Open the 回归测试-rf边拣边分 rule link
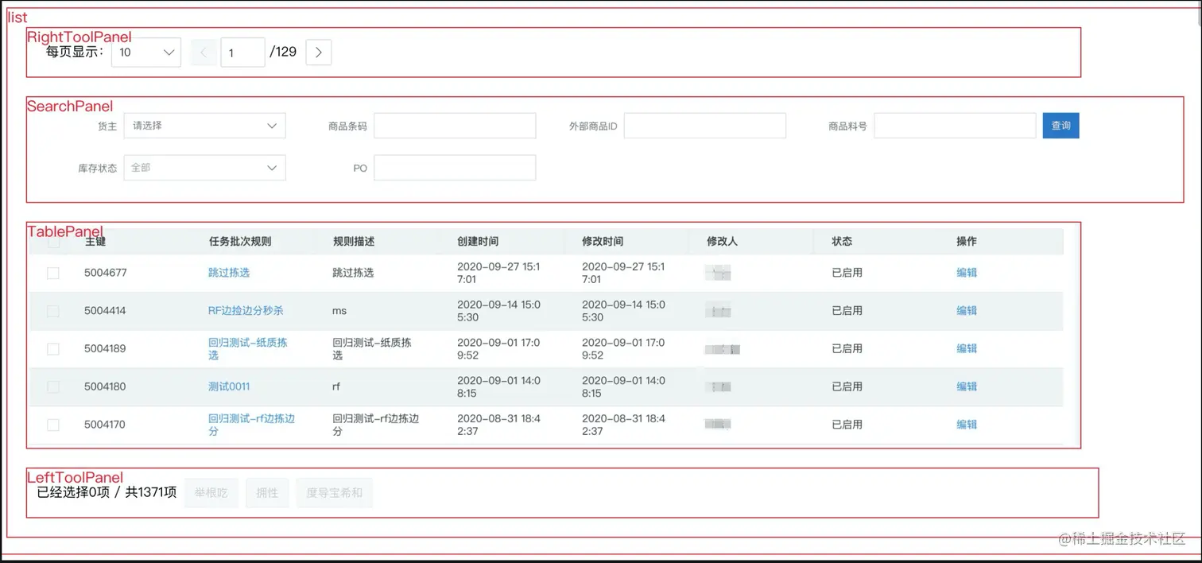 [x=251, y=425]
